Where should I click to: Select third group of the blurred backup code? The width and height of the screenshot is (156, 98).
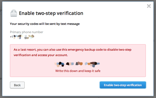[79, 64]
